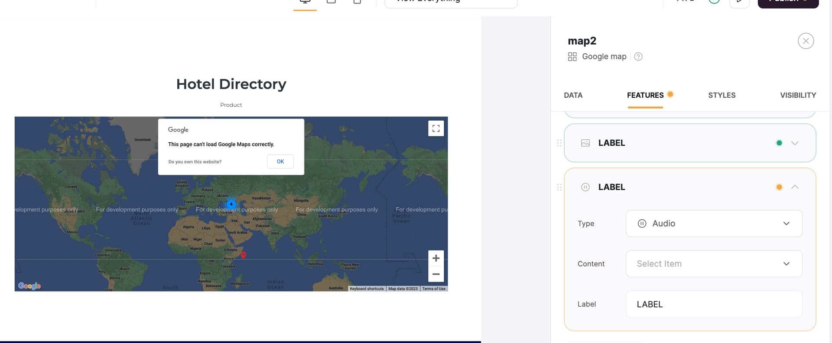Expand the first LABEL card chevron
This screenshot has height=343, width=832.
795,143
